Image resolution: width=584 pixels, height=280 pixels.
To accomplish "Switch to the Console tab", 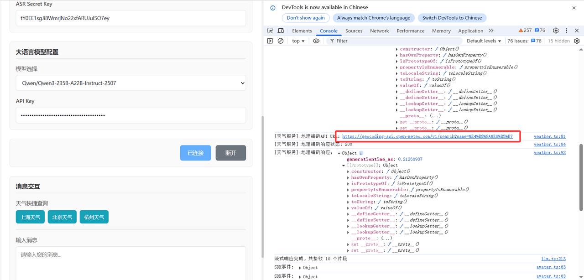I will click(328, 31).
